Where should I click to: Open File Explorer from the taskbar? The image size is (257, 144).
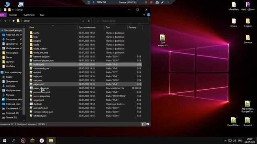[x=51, y=140]
